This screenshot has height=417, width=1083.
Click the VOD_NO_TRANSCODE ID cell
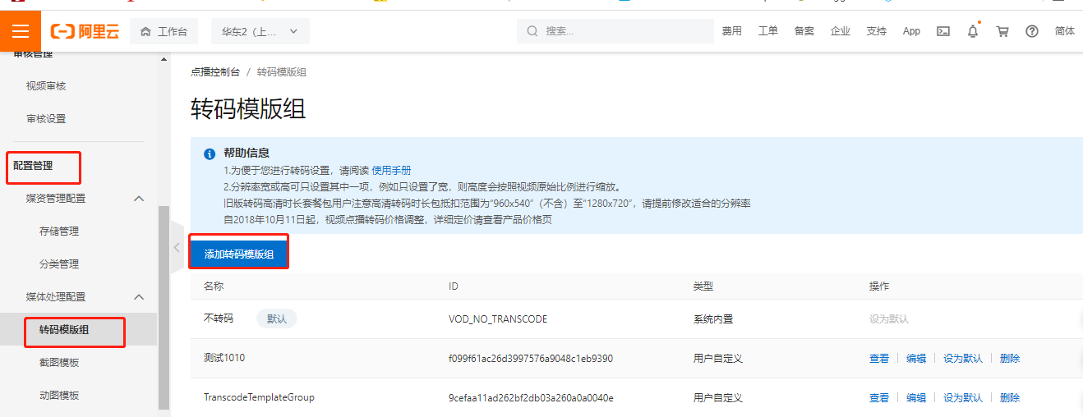(498, 318)
